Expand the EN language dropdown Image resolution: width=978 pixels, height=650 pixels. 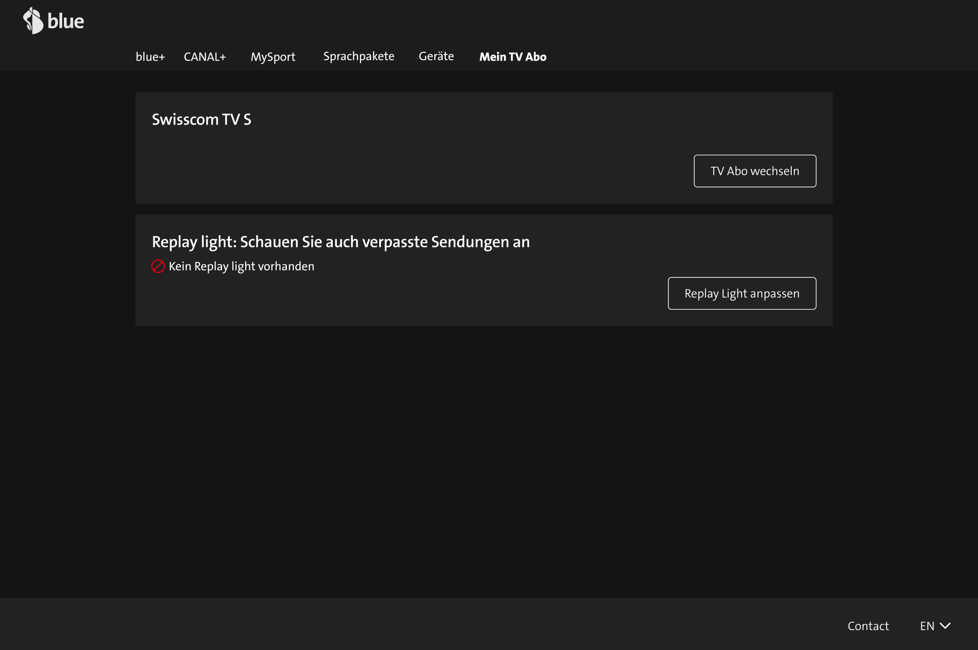(x=935, y=626)
